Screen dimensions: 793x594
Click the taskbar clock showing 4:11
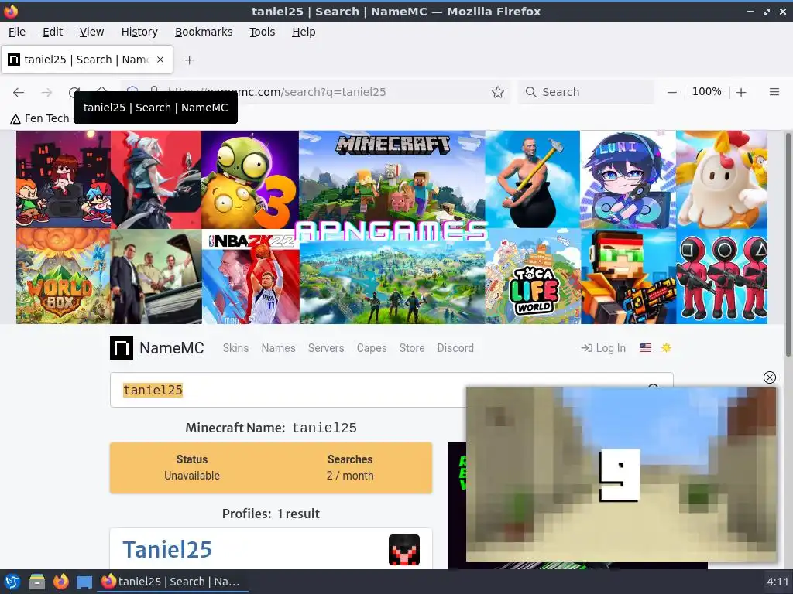click(x=778, y=582)
